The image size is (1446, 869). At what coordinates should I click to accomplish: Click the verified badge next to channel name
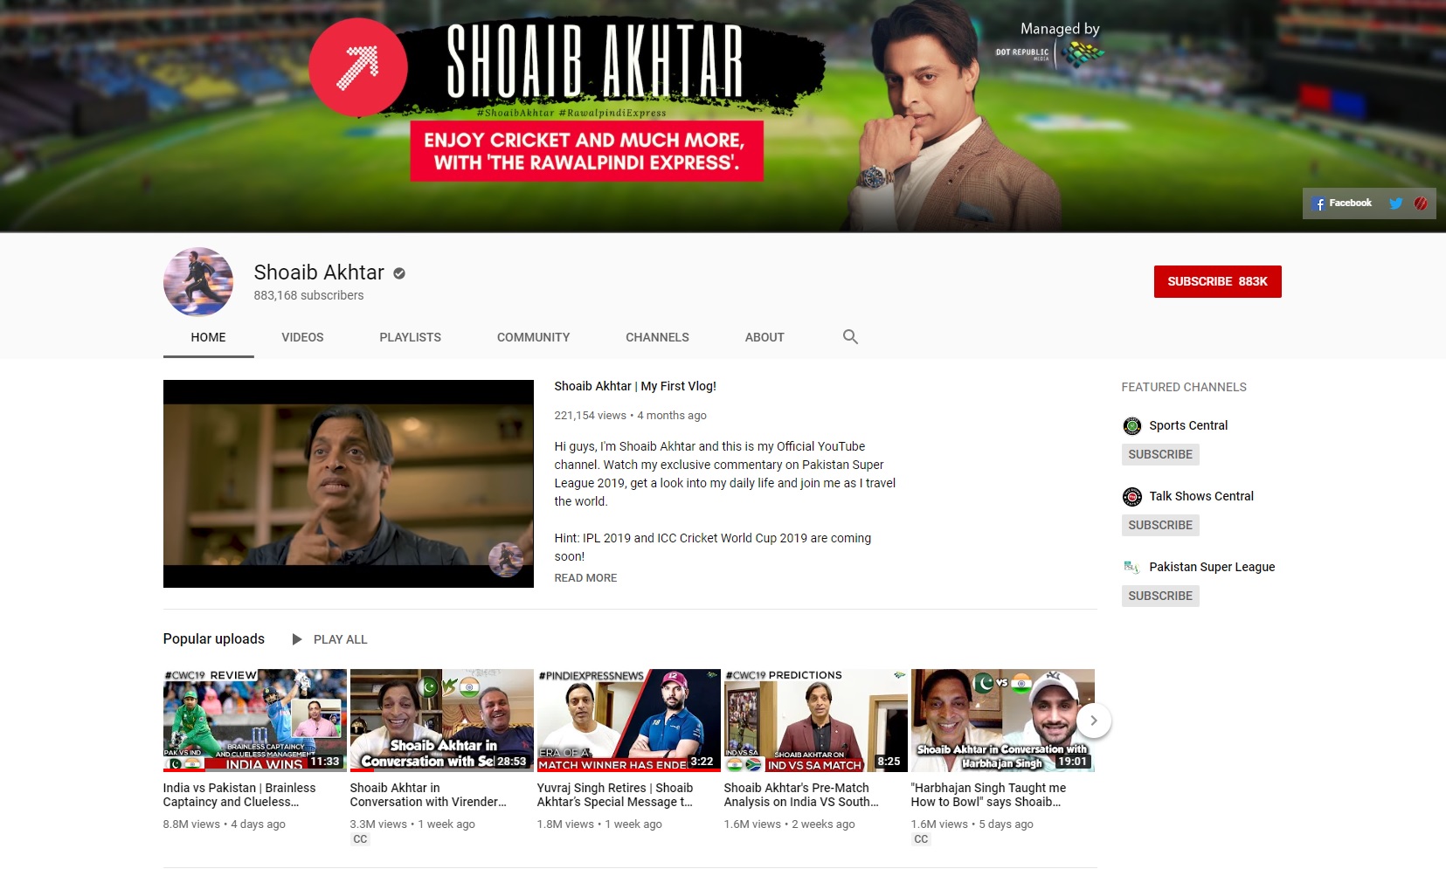(399, 273)
